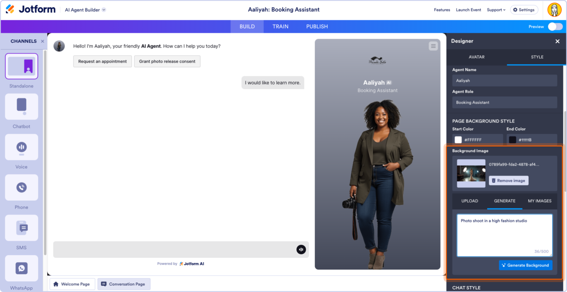The height and width of the screenshot is (292, 567).
Task: Click the End Color swatch #11111B
Action: point(512,140)
